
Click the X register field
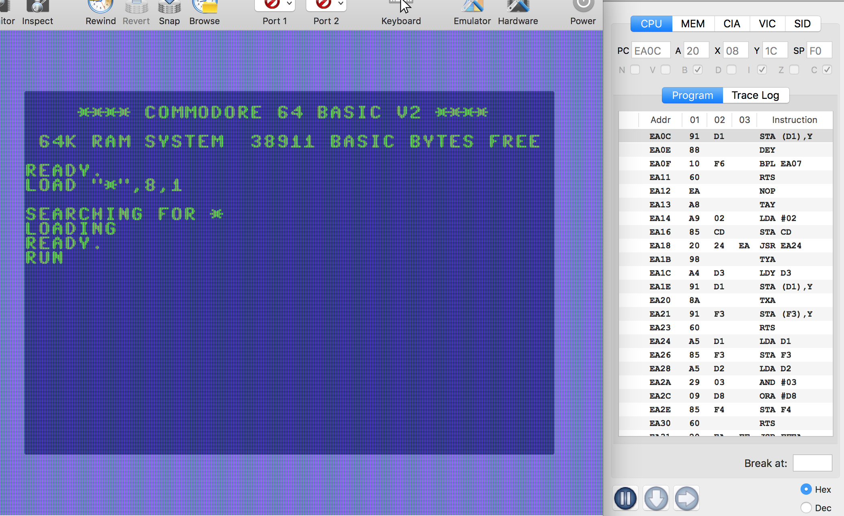pyautogui.click(x=735, y=51)
